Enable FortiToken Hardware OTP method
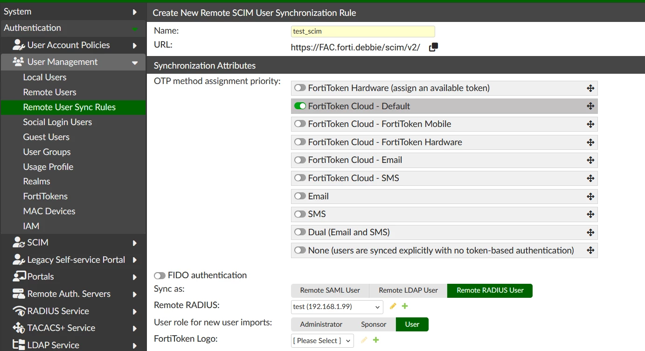The image size is (645, 351). (x=300, y=88)
